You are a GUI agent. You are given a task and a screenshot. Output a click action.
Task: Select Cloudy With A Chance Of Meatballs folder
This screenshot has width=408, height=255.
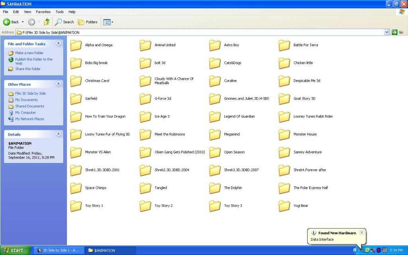click(145, 81)
